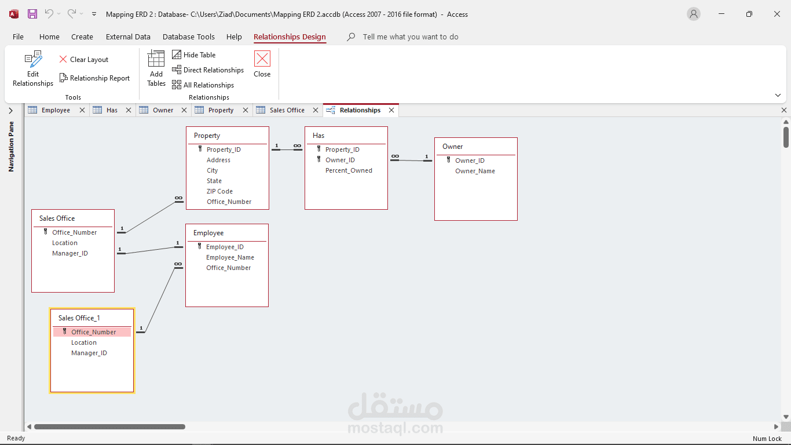Open the Database Tools ribbon tab

(x=189, y=37)
